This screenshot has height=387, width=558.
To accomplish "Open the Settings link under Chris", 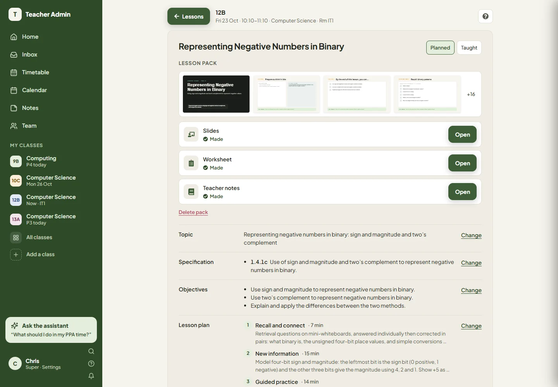I will pyautogui.click(x=51, y=367).
